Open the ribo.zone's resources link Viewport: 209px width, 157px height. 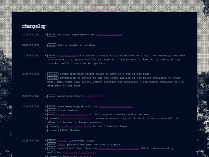click(x=80, y=152)
